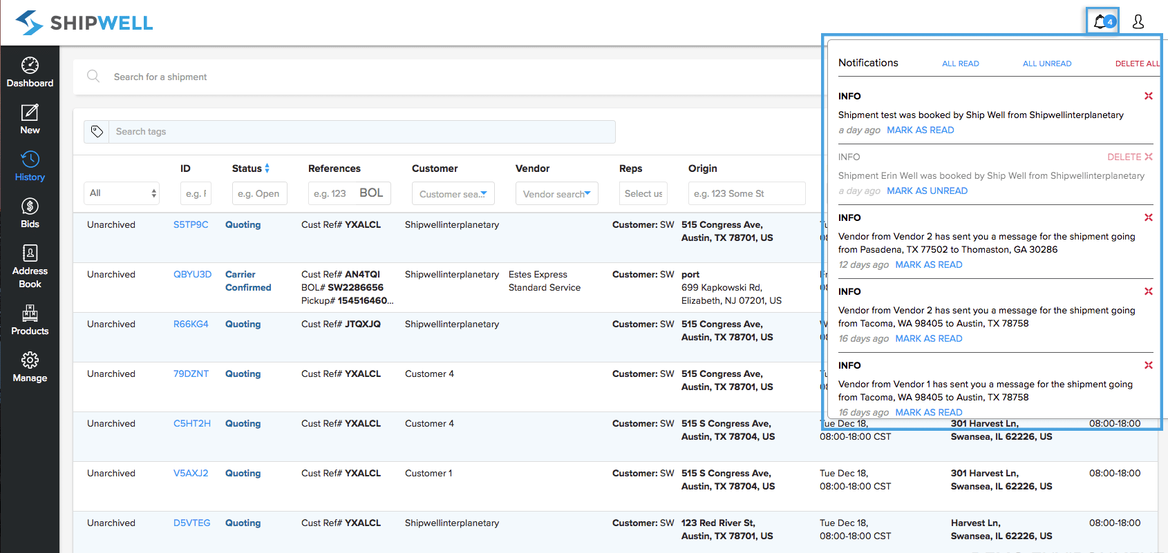Mark 'Shipment test' notification as read

(x=920, y=130)
